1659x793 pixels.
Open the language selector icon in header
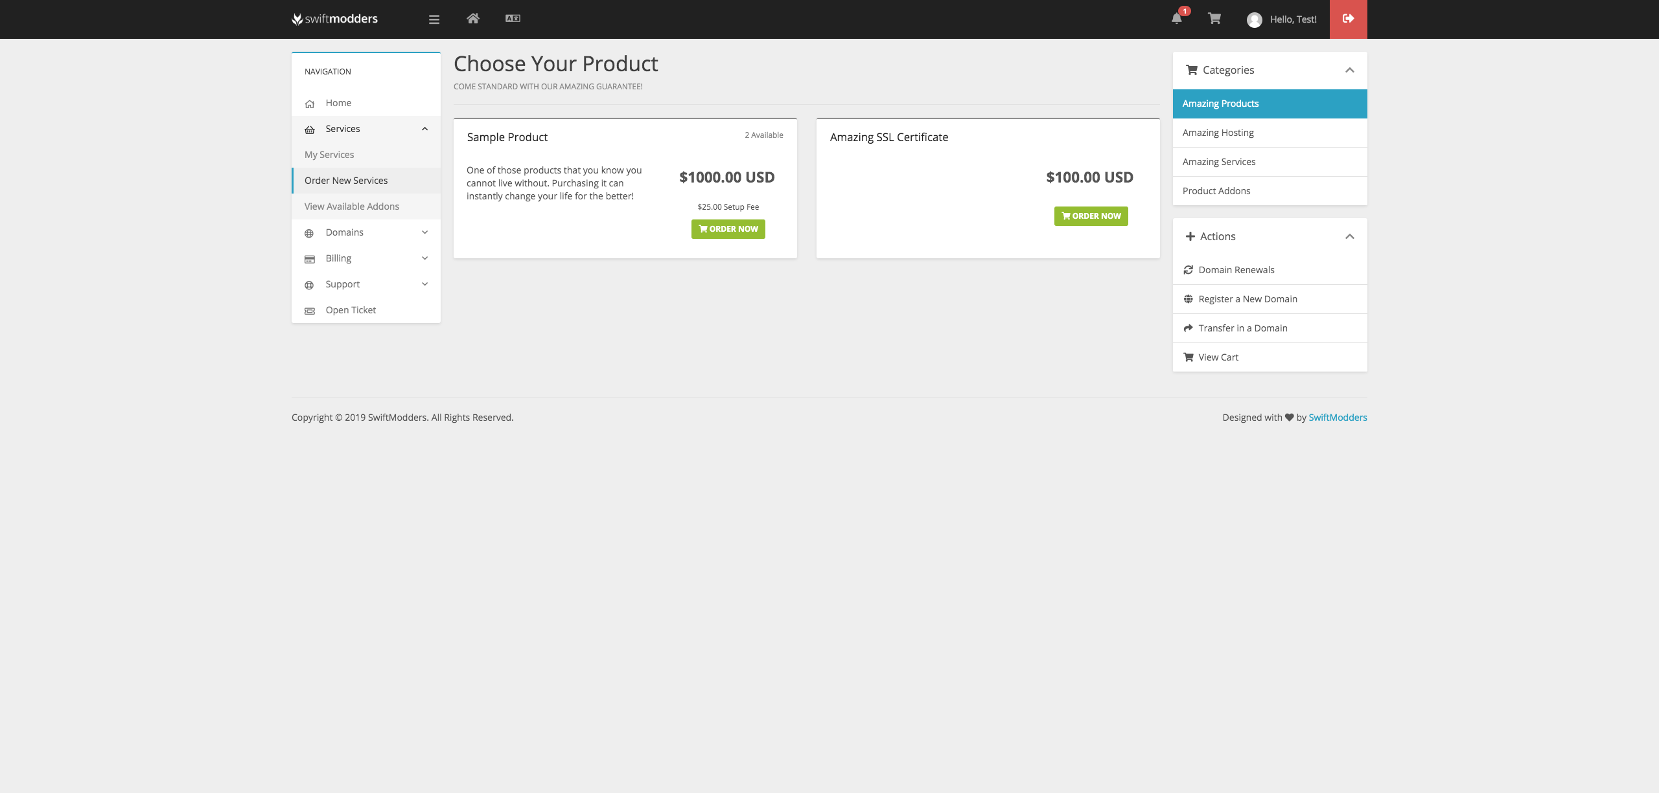513,19
